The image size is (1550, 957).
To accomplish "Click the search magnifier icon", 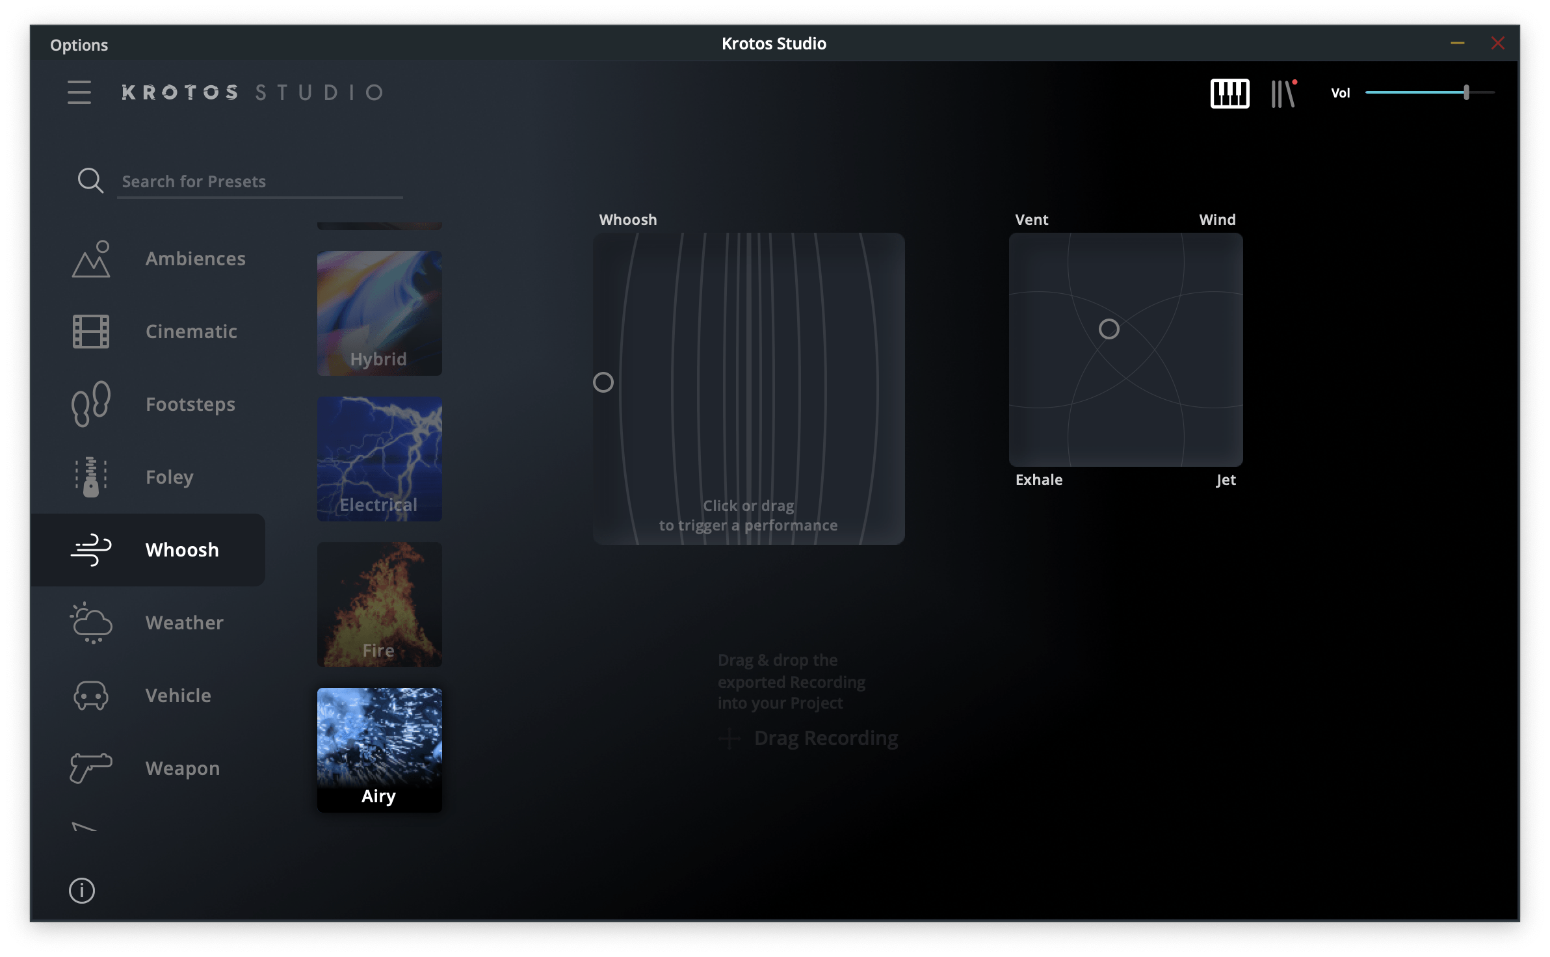I will pos(90,181).
